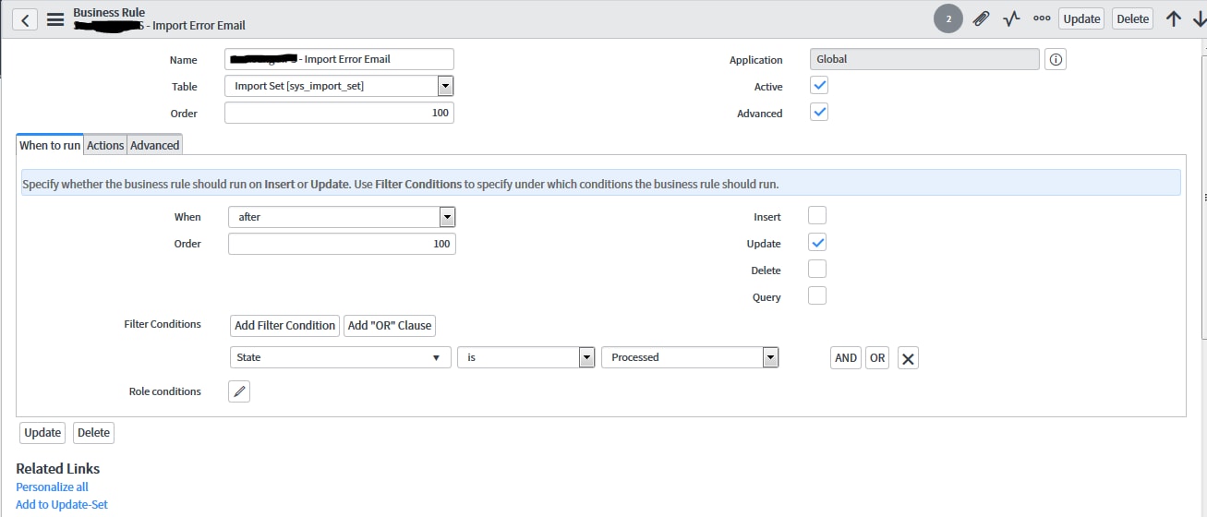The width and height of the screenshot is (1207, 517).
Task: Click the read-only Application field Global
Action: (924, 59)
